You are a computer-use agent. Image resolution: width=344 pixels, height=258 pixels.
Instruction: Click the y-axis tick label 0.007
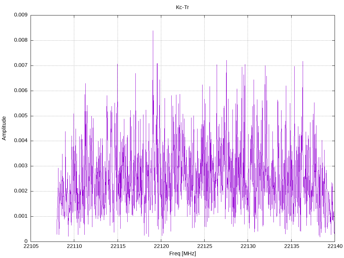click(x=21, y=66)
